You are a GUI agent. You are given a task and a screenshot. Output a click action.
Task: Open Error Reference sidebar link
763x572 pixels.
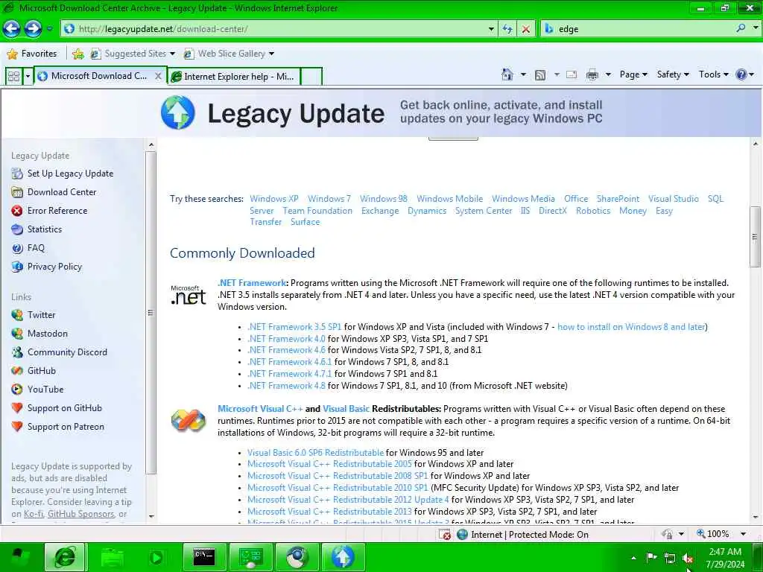(x=57, y=211)
